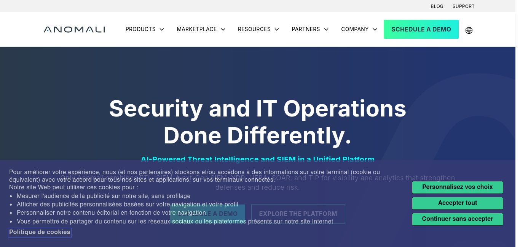This screenshot has height=247, width=520.
Task: Expand the chevron next to RESOURCES
Action: pyautogui.click(x=277, y=30)
